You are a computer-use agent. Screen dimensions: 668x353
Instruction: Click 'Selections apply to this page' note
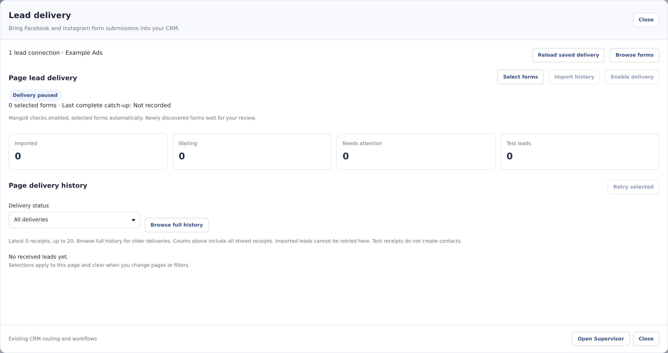tap(99, 265)
